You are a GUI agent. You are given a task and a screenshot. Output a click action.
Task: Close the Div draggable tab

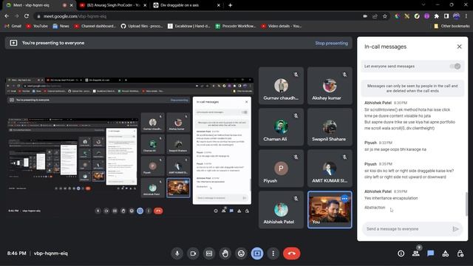coord(219,5)
